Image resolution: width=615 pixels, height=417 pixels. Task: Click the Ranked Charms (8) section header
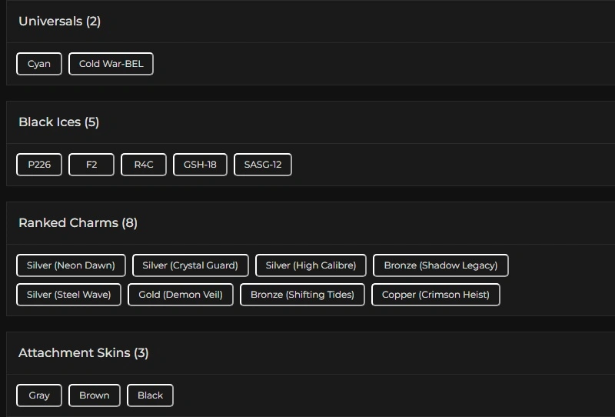point(78,223)
